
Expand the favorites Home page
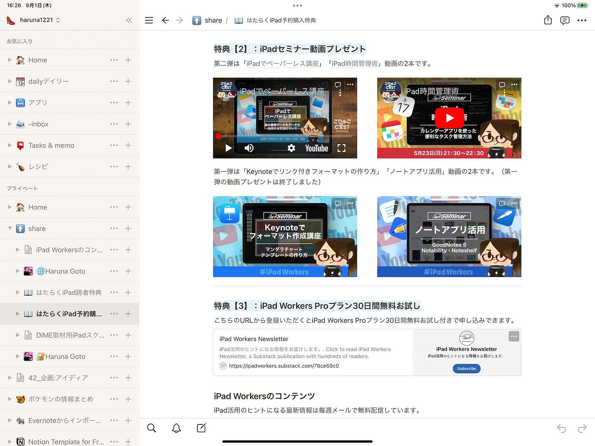[10, 60]
